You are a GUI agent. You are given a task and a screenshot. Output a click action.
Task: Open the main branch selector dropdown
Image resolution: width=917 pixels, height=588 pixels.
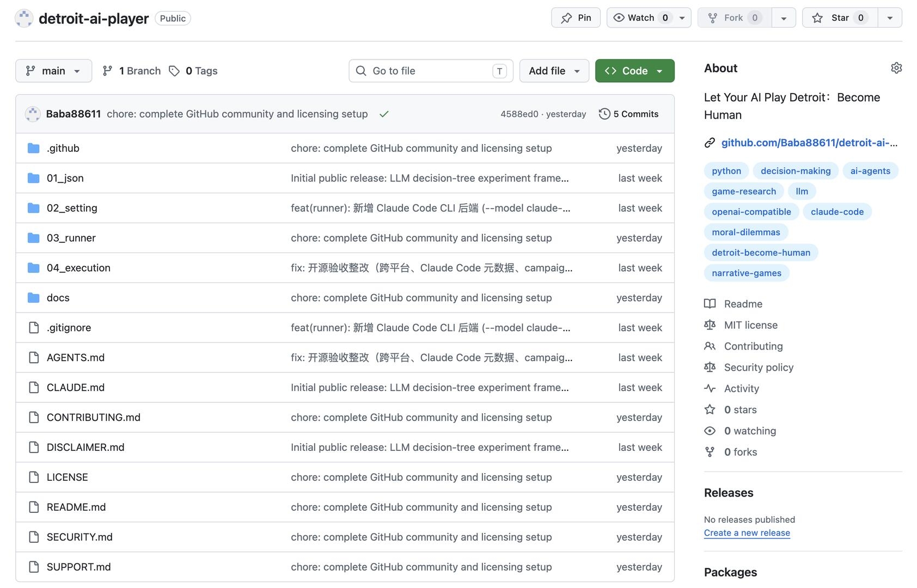click(x=54, y=71)
